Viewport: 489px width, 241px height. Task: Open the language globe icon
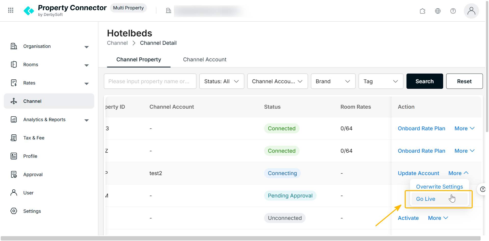click(438, 11)
